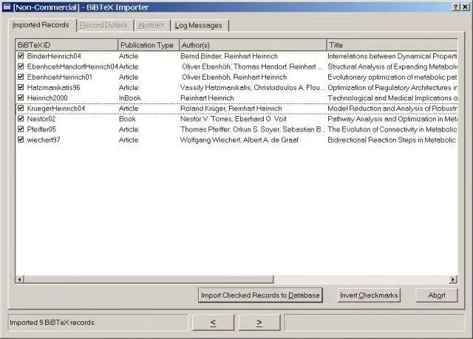Toggle the EbenhoehHeinrich01 record checkbox
Image resolution: width=473 pixels, height=339 pixels.
[x=21, y=77]
